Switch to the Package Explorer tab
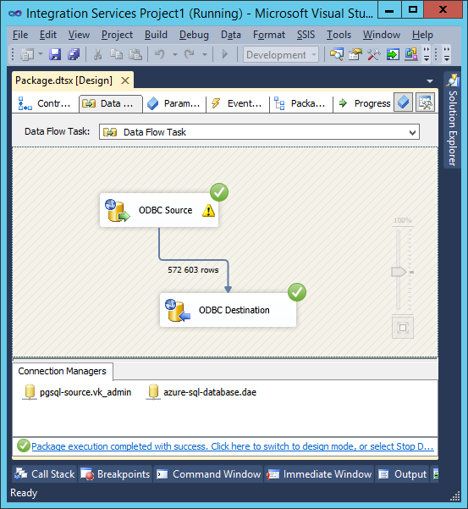The image size is (468, 509). point(300,103)
